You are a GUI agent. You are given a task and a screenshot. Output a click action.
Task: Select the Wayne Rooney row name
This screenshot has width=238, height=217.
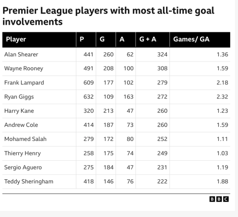click(23, 69)
